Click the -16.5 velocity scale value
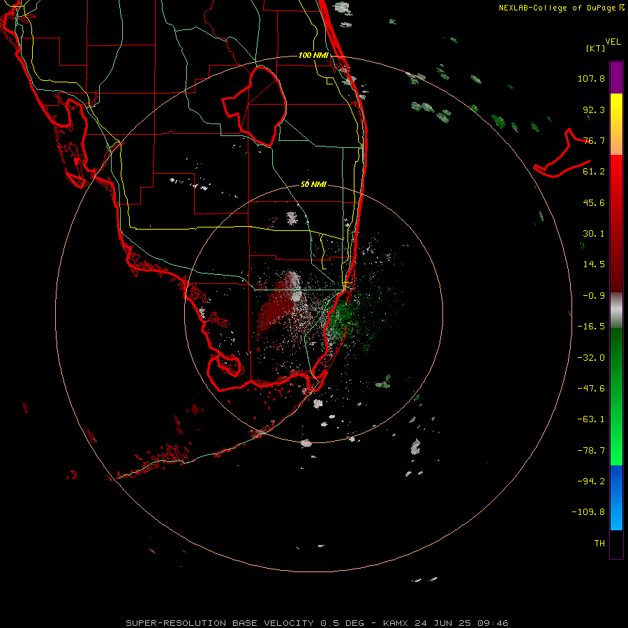Image resolution: width=628 pixels, height=628 pixels. click(x=591, y=327)
